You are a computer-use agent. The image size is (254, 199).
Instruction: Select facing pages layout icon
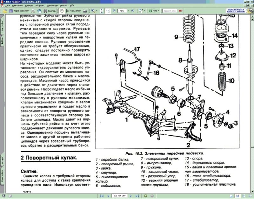click(x=250, y=196)
